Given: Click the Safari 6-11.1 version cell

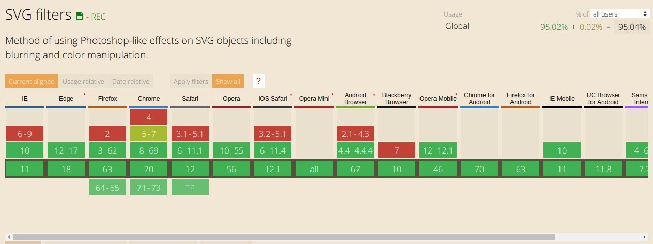Looking at the screenshot, I should (190, 150).
